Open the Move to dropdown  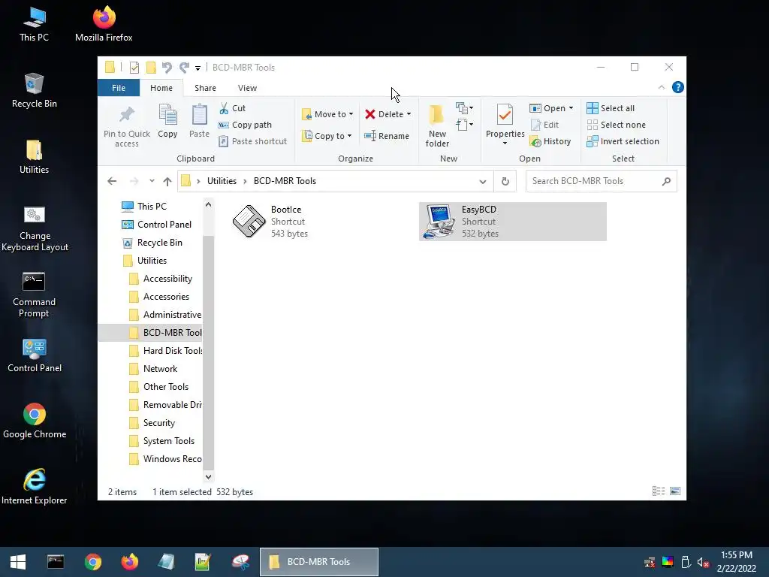point(327,114)
